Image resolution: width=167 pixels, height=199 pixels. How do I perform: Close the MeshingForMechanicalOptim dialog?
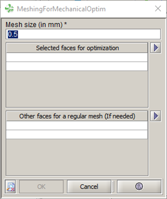coord(158,9)
